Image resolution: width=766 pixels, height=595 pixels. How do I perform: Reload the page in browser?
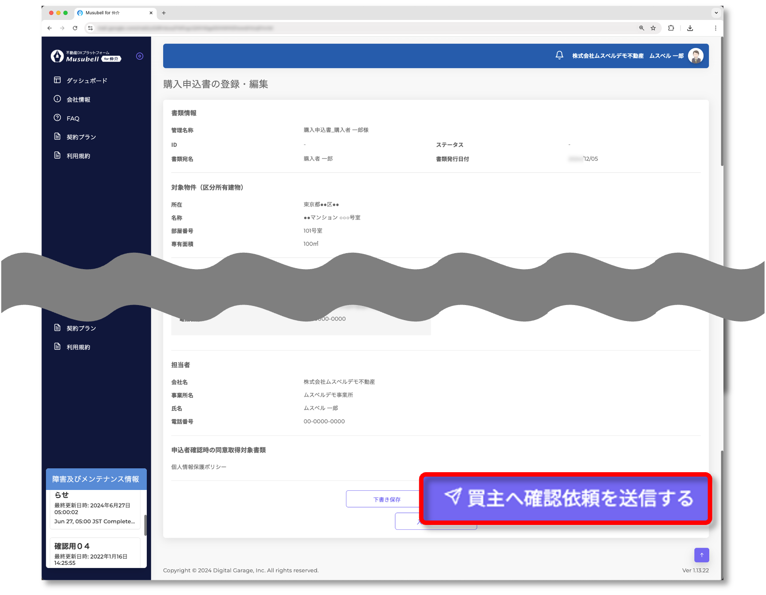[x=75, y=28]
